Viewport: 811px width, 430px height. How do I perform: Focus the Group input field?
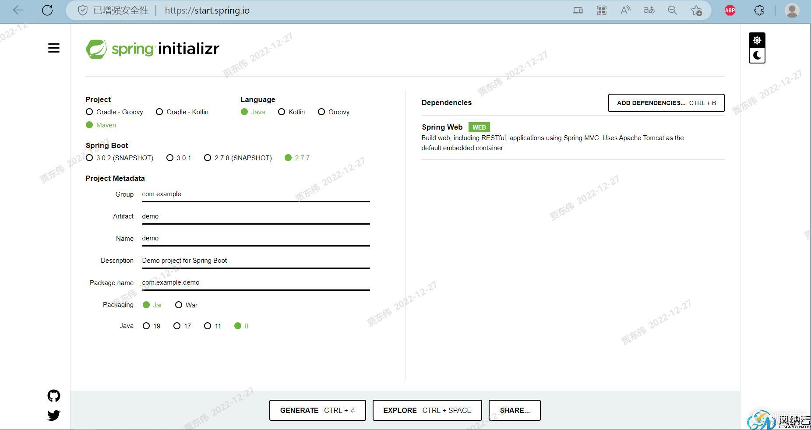click(x=256, y=194)
